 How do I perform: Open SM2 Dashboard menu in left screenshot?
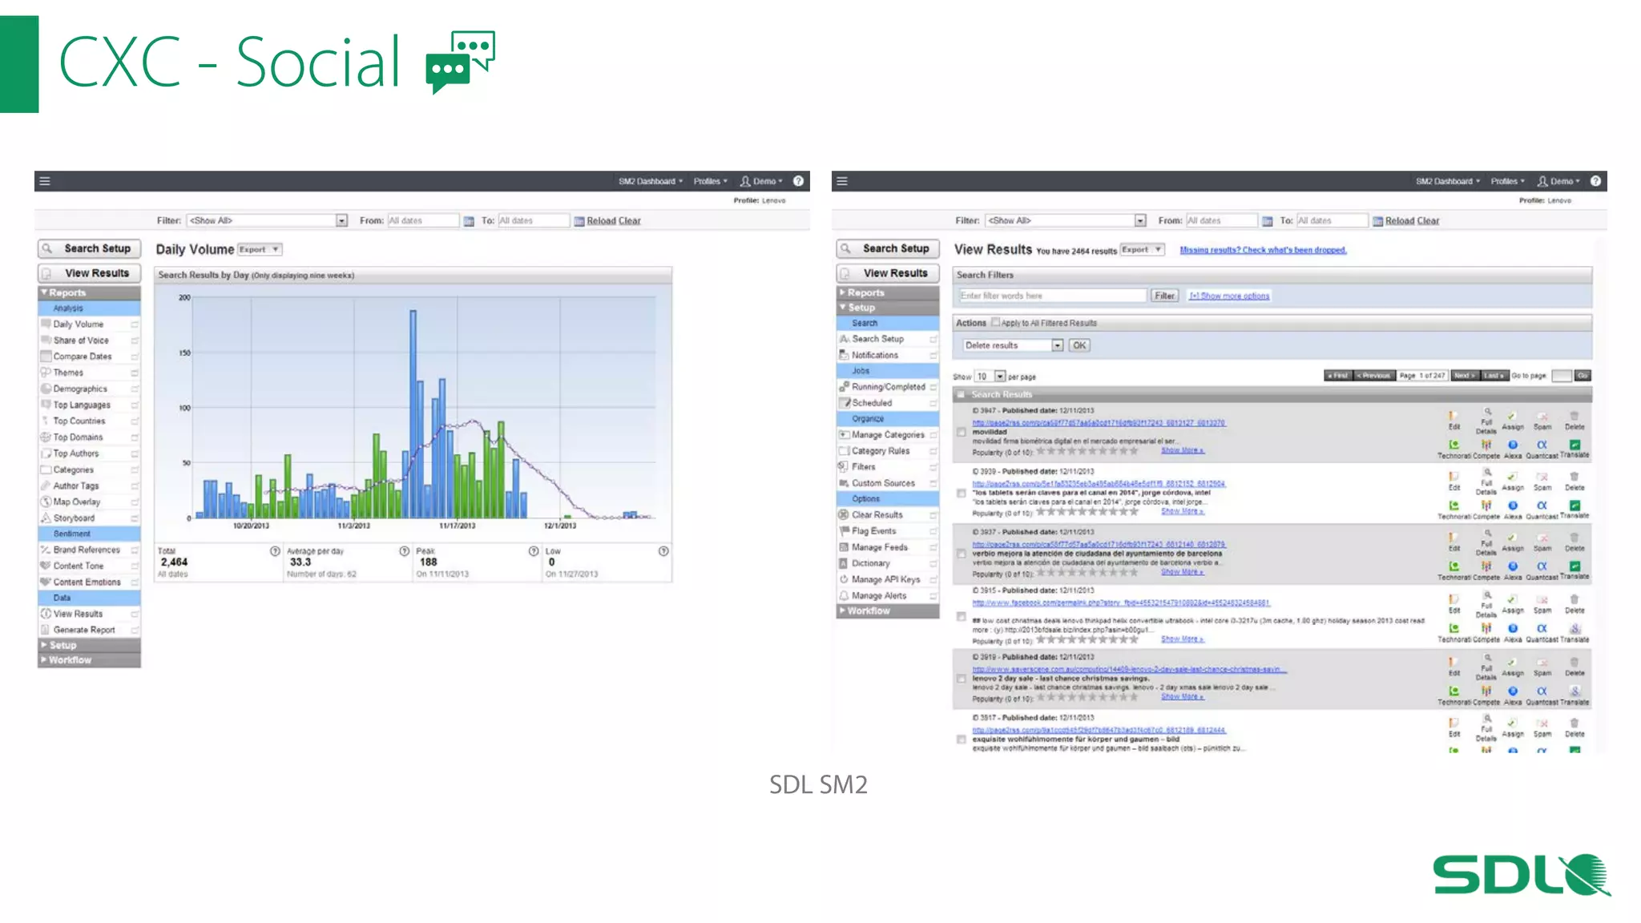pos(651,181)
